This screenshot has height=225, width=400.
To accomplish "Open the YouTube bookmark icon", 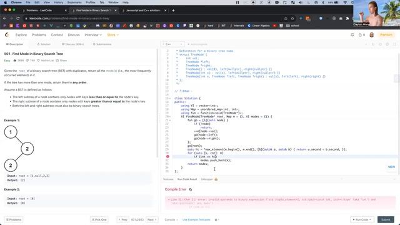I will pos(274,26).
